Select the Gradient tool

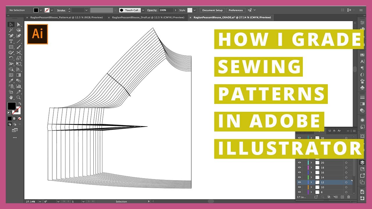[19, 75]
